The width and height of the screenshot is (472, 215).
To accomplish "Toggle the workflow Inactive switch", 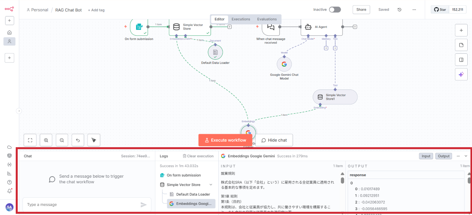I will [x=335, y=10].
